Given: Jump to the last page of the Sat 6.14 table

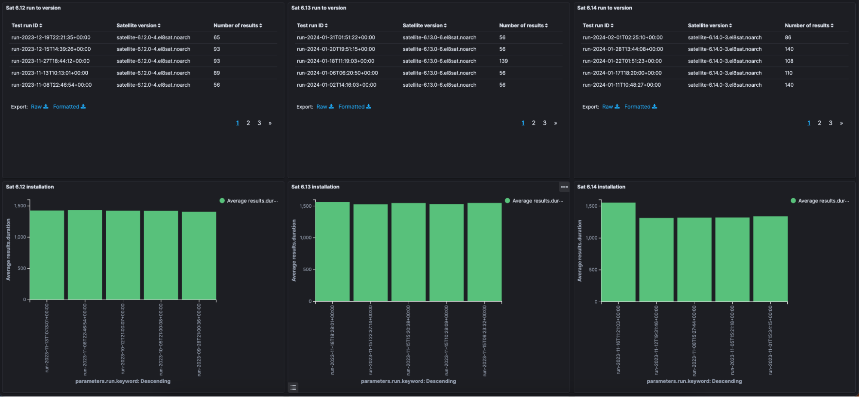Looking at the screenshot, I should [841, 123].
